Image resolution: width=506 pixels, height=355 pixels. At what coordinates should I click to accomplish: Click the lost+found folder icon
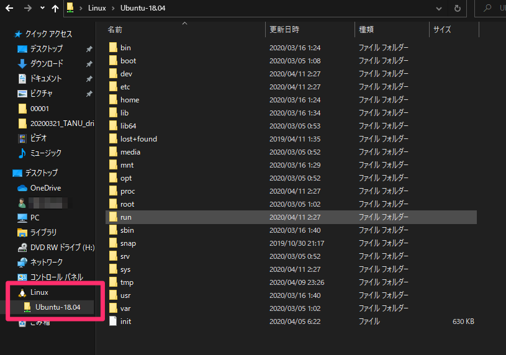tap(113, 139)
